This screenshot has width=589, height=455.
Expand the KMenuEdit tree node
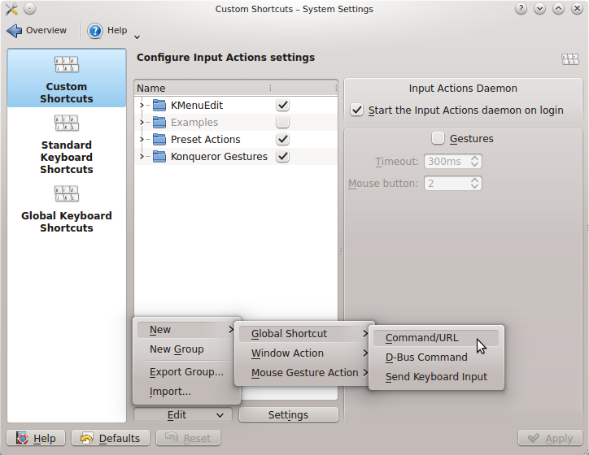click(x=142, y=106)
